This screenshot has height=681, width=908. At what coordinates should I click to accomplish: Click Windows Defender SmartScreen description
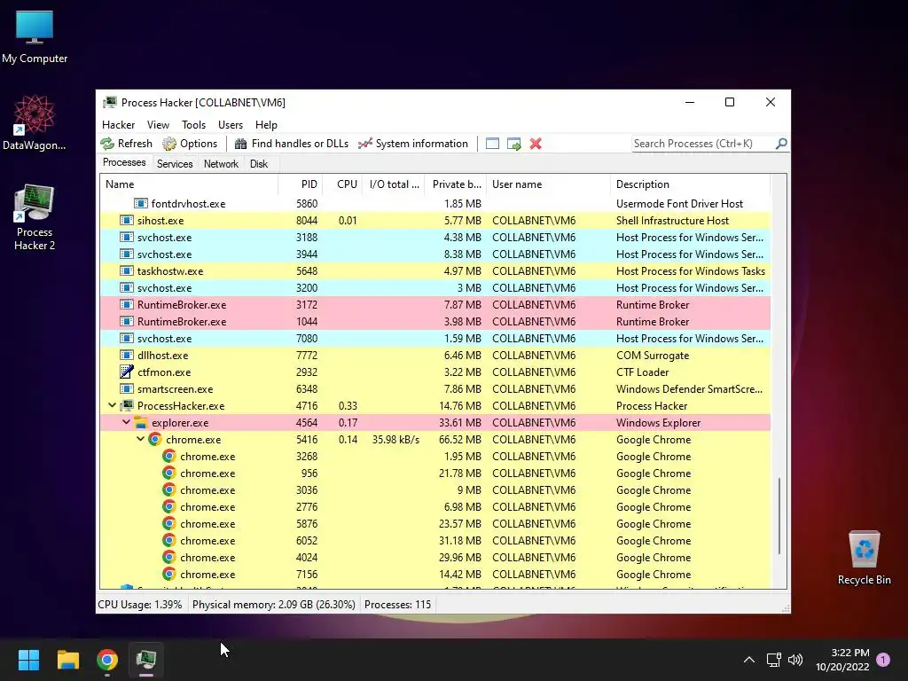click(x=689, y=389)
